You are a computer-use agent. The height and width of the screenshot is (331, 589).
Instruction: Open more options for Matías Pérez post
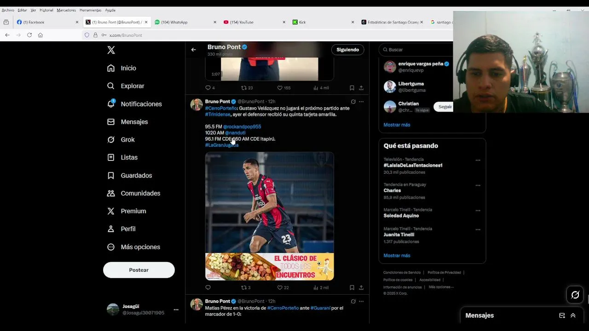tap(361, 301)
